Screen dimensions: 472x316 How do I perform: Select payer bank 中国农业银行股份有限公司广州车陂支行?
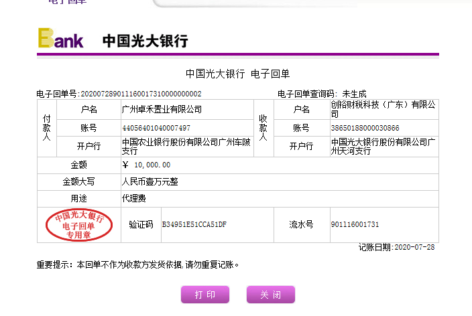[x=186, y=147]
